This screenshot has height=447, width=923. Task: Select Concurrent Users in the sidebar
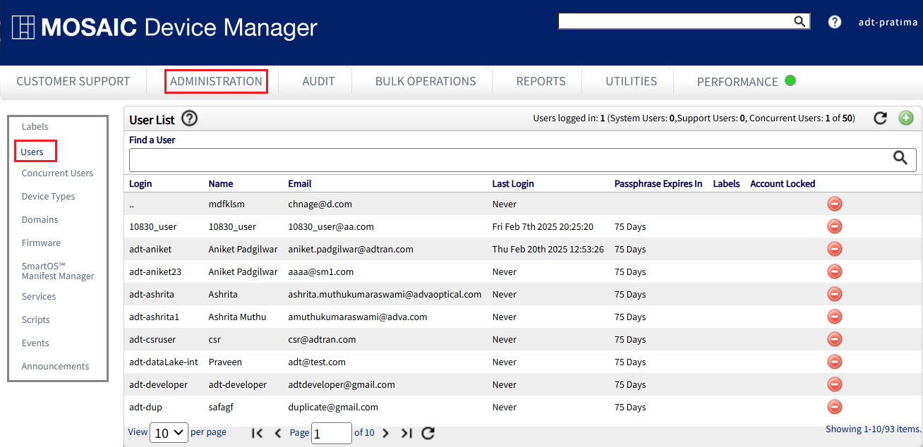[x=57, y=173]
